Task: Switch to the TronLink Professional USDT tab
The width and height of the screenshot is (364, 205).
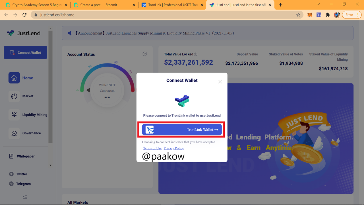Action: [172, 5]
